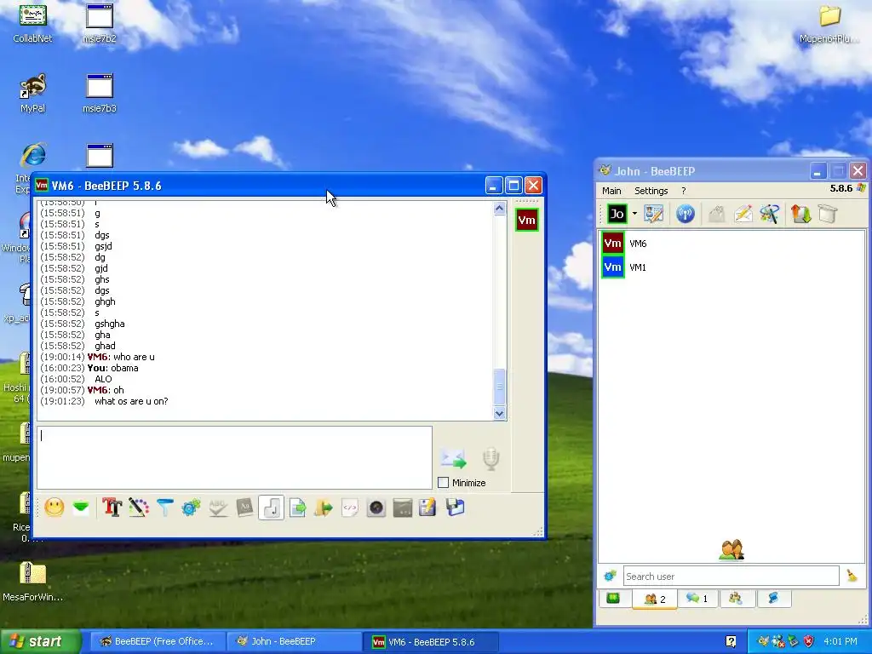Open the Mupen64Plus desktop folder

[829, 23]
